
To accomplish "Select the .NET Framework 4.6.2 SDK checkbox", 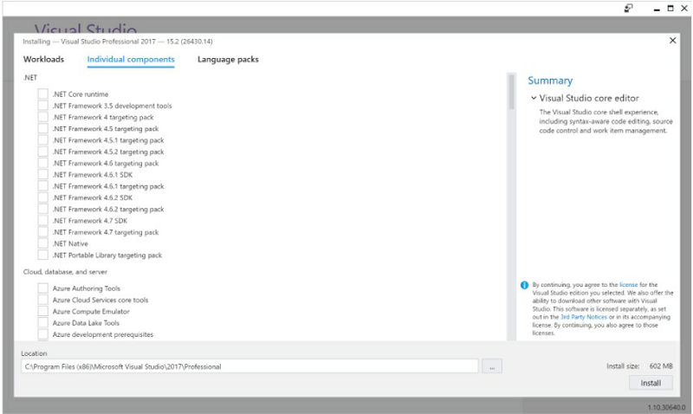I will (42, 197).
